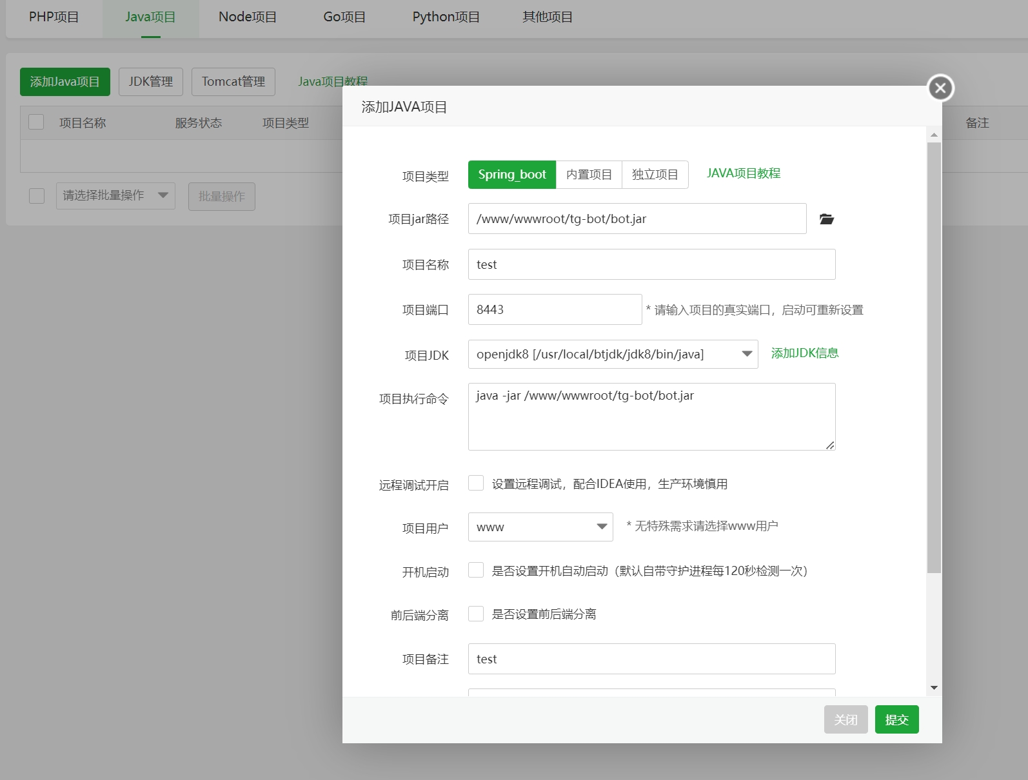Viewport: 1028px width, 780px height.
Task: Switch to the Node项目 tab
Action: pyautogui.click(x=248, y=17)
